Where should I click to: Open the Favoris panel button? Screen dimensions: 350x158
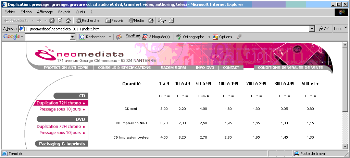pyautogui.click(x=114, y=20)
